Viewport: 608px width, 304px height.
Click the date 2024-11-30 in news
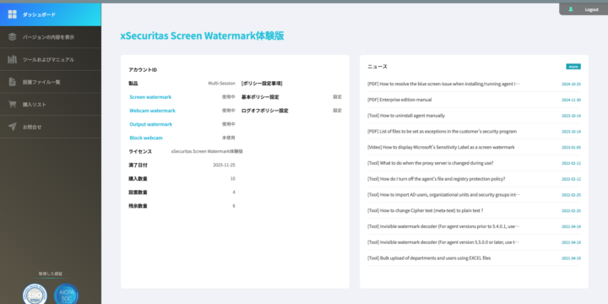coord(571,100)
